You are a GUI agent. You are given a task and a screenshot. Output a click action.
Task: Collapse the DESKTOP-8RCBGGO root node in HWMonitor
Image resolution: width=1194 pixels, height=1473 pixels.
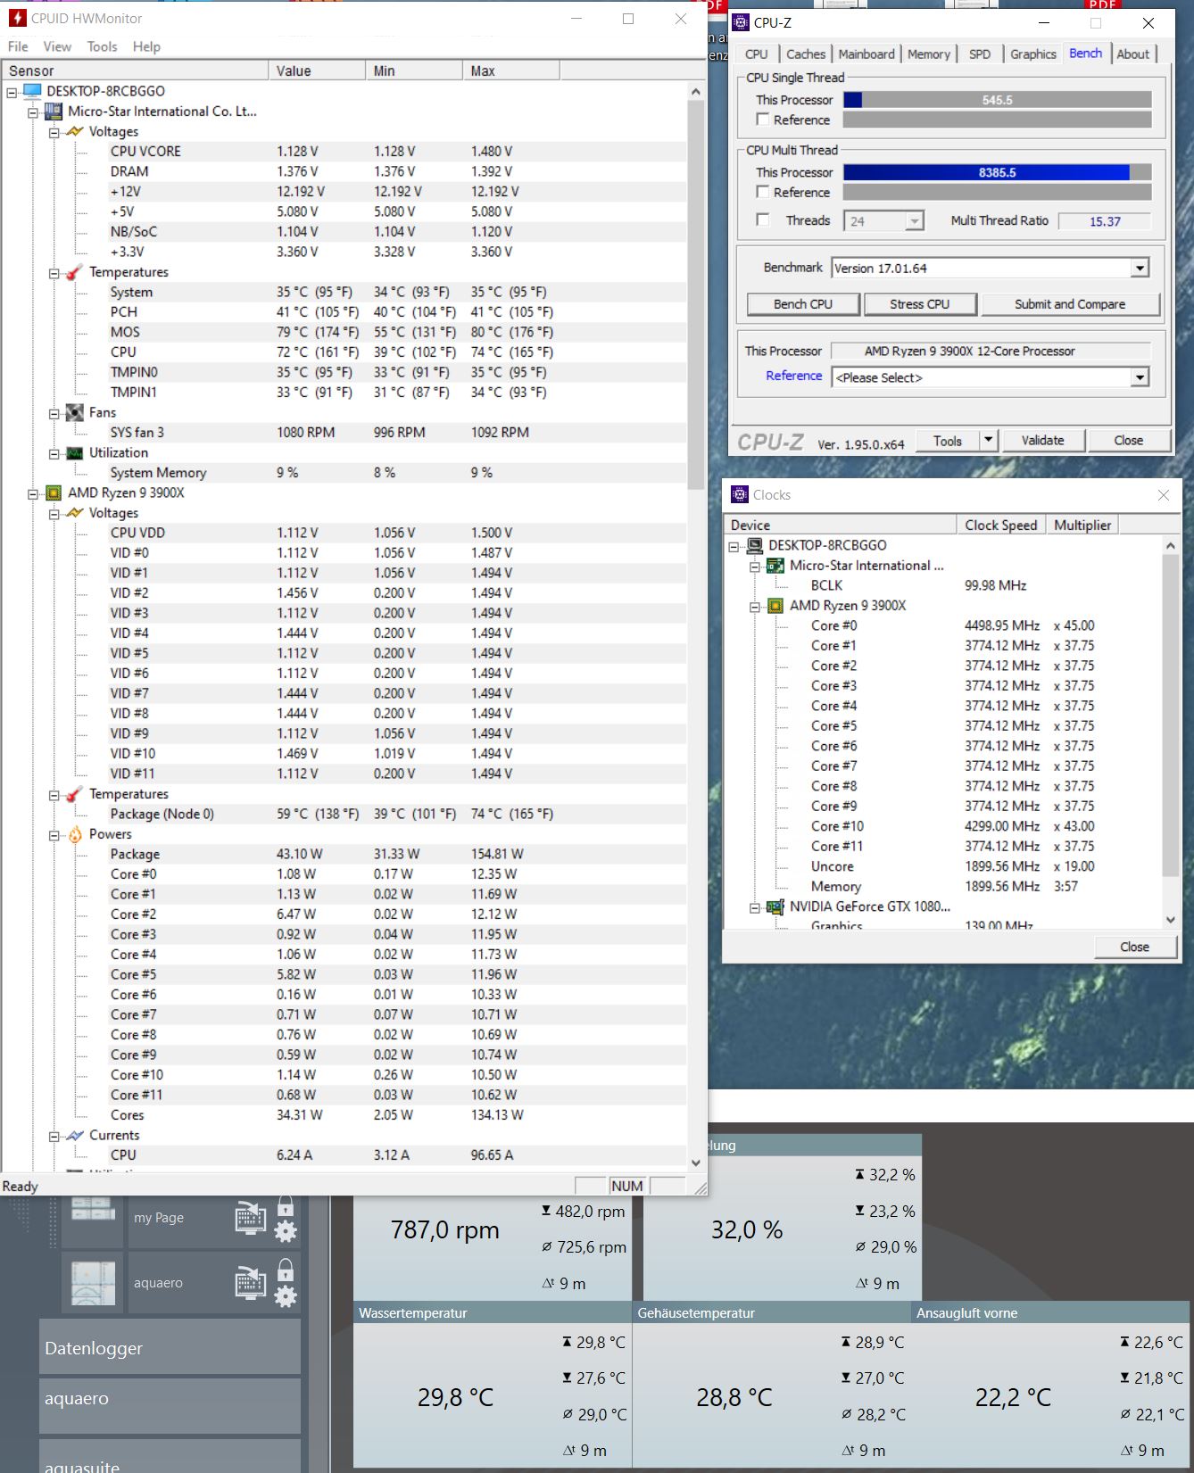click(x=12, y=91)
